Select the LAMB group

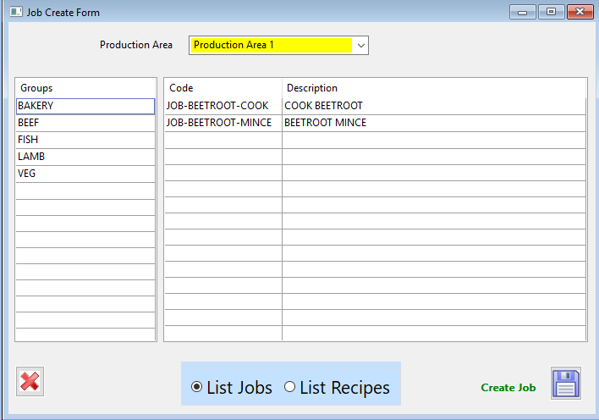pos(85,157)
